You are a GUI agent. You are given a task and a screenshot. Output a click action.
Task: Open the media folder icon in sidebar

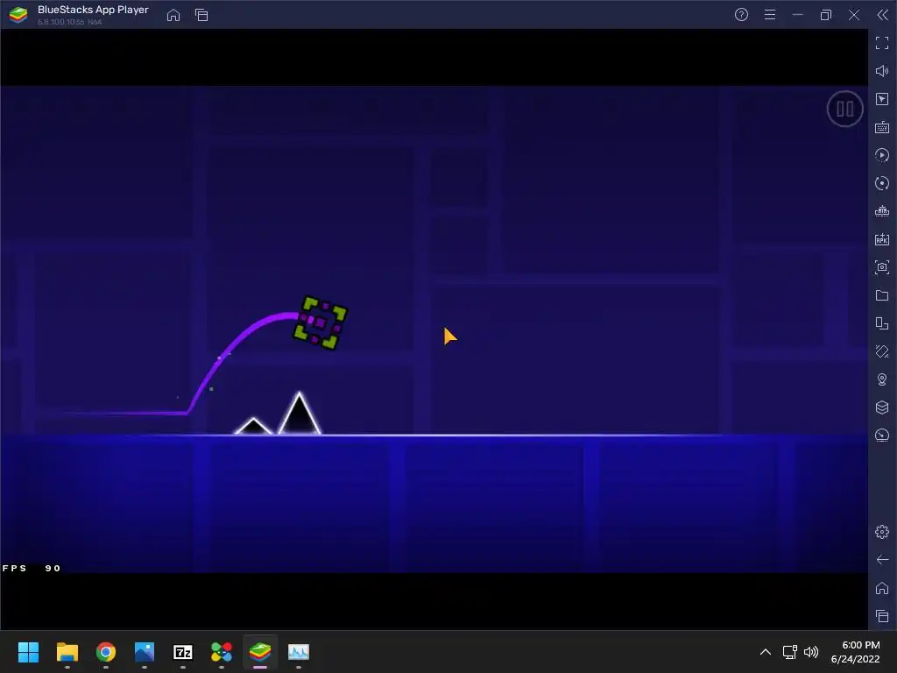tap(882, 295)
